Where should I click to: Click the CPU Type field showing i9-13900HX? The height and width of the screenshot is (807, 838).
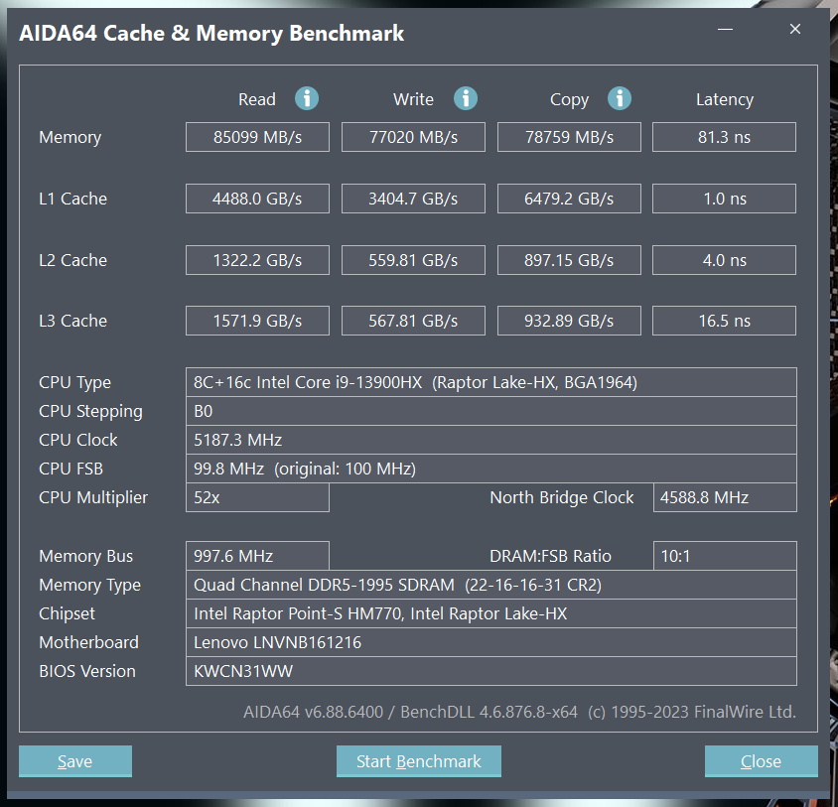coord(491,382)
